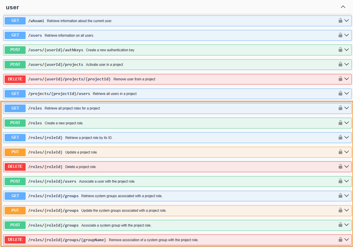The image size is (353, 247).
Task: Click the lock icon for 'Activate user in a project'
Action: click(x=340, y=64)
